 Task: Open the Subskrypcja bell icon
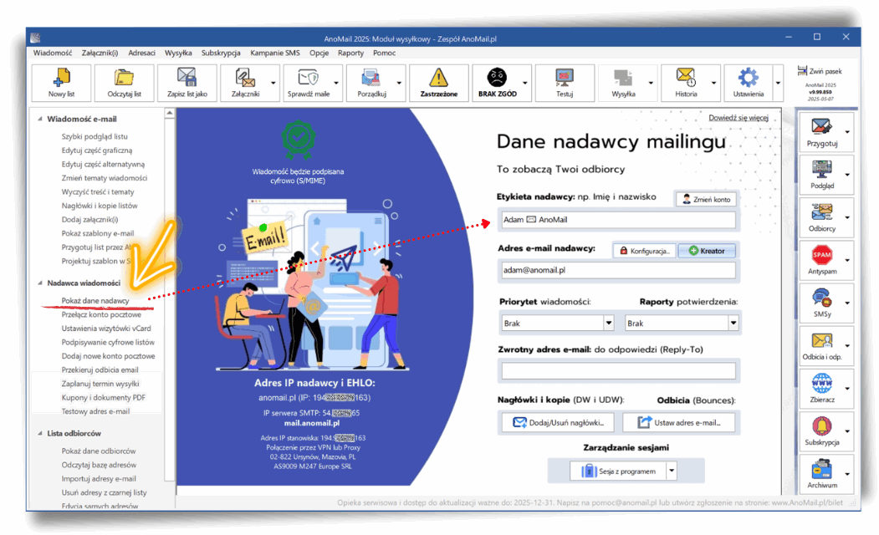coord(822,431)
